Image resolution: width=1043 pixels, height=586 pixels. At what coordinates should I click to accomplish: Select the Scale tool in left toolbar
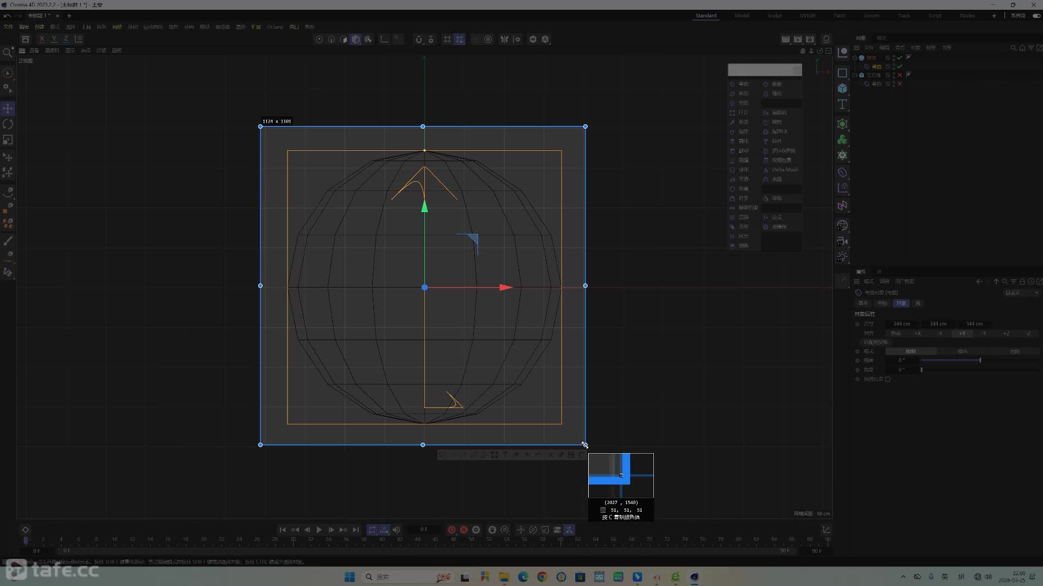click(8, 140)
